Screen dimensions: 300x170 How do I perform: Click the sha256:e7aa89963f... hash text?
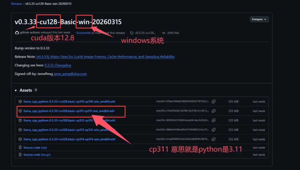point(182,139)
